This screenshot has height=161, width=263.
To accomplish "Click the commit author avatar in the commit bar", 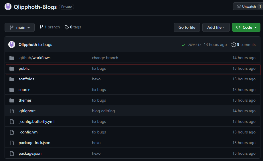I will [x=12, y=44].
